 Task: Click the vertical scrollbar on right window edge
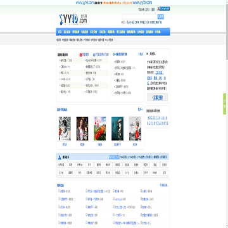227,114
